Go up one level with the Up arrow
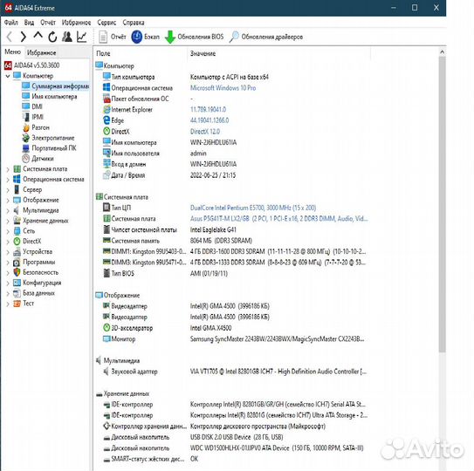This screenshot has width=474, height=471. [38, 37]
